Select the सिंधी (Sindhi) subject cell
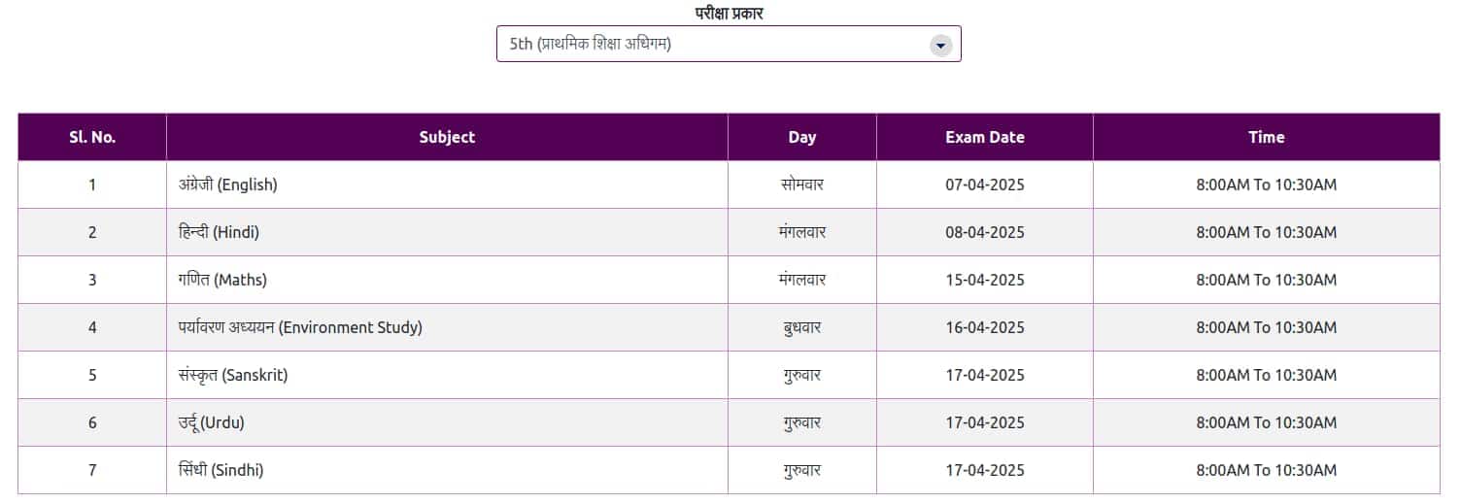 pyautogui.click(x=447, y=470)
